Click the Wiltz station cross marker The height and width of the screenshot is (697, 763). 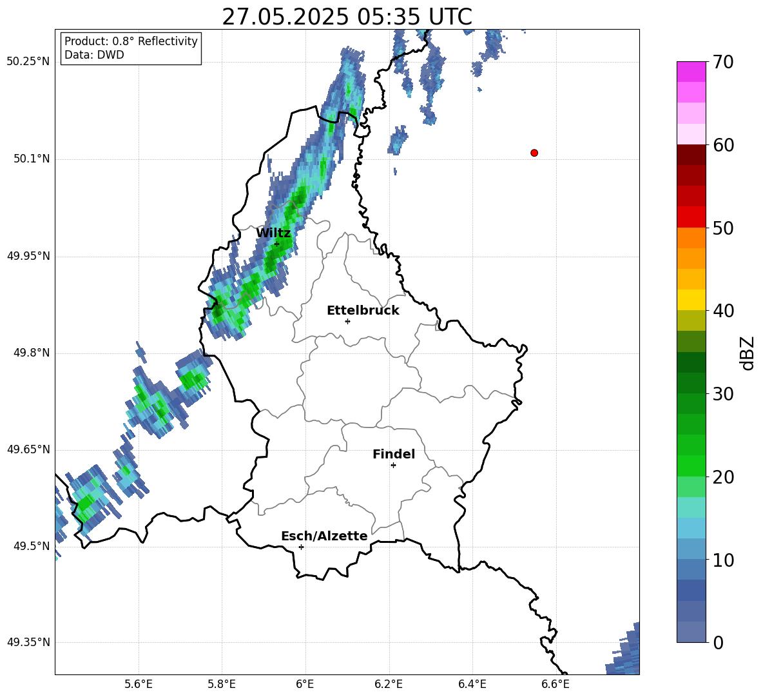(276, 244)
